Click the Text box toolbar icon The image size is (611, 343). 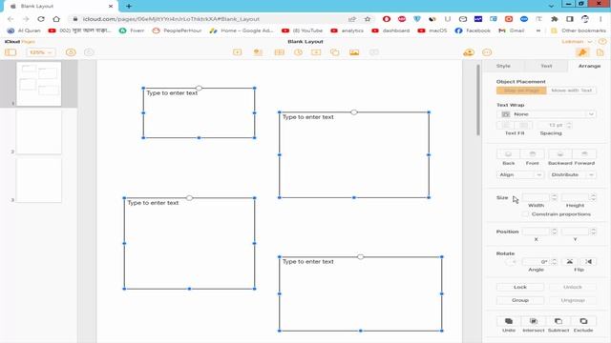click(316, 52)
